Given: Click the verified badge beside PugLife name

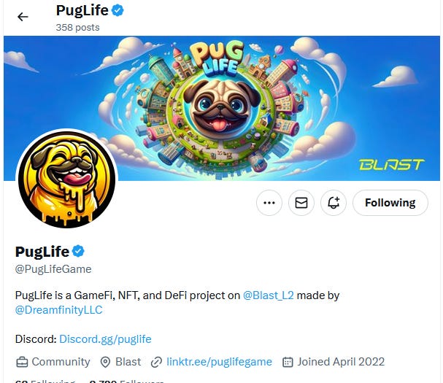Looking at the screenshot, I should coord(78,251).
